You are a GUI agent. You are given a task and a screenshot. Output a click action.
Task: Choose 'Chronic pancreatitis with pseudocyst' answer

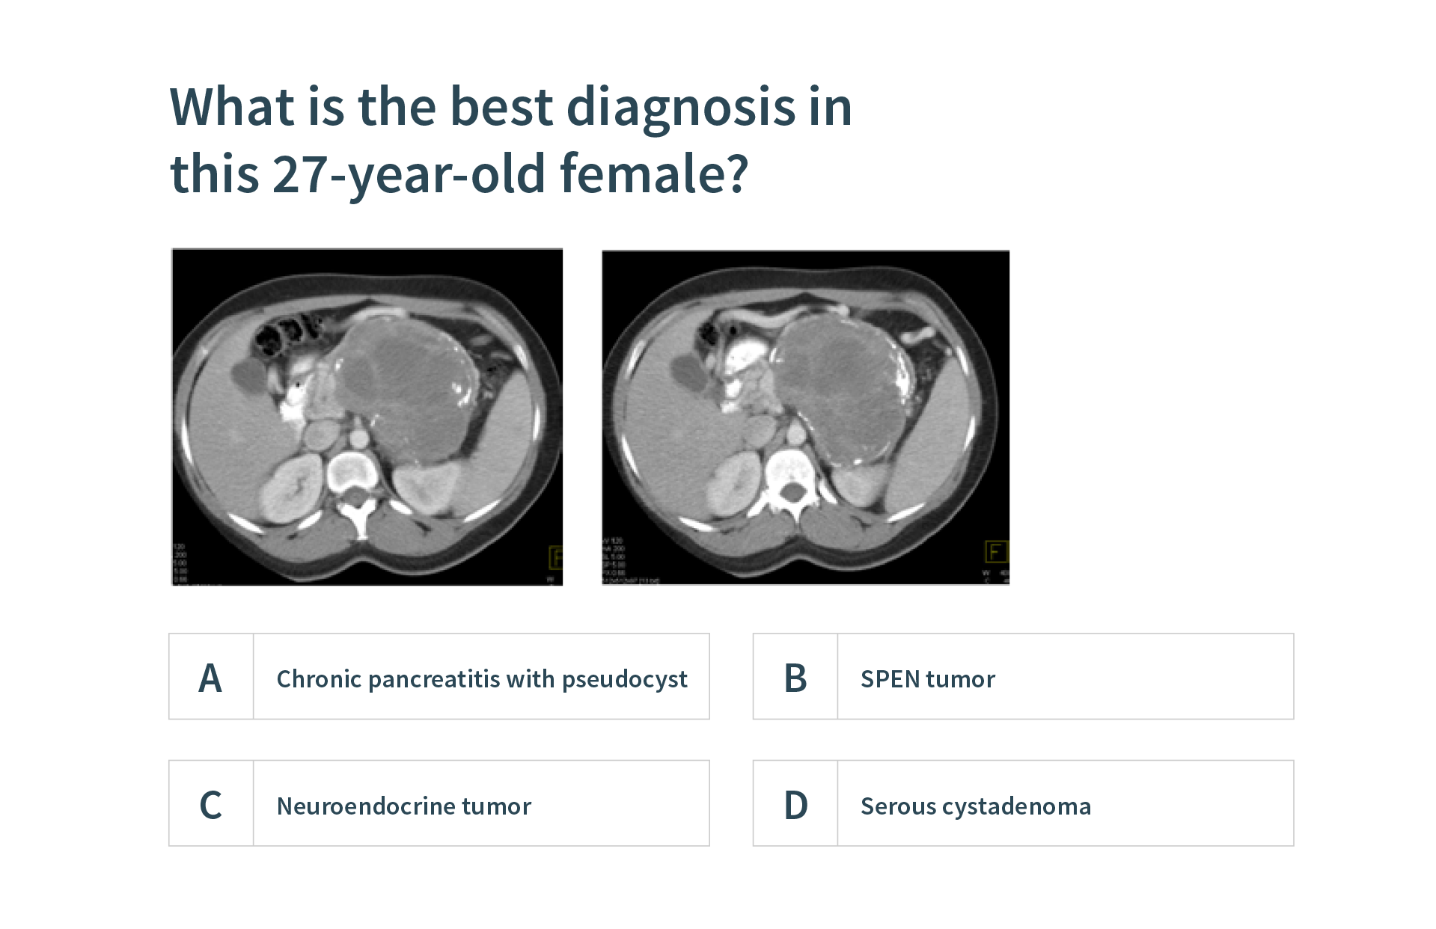pos(481,678)
